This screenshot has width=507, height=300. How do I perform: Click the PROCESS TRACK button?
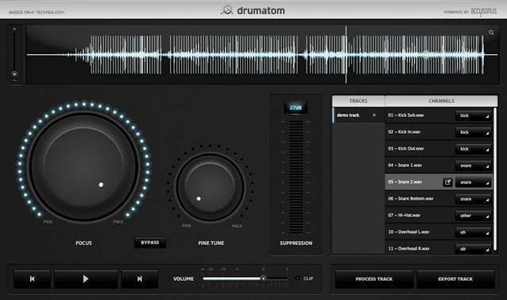[374, 279]
